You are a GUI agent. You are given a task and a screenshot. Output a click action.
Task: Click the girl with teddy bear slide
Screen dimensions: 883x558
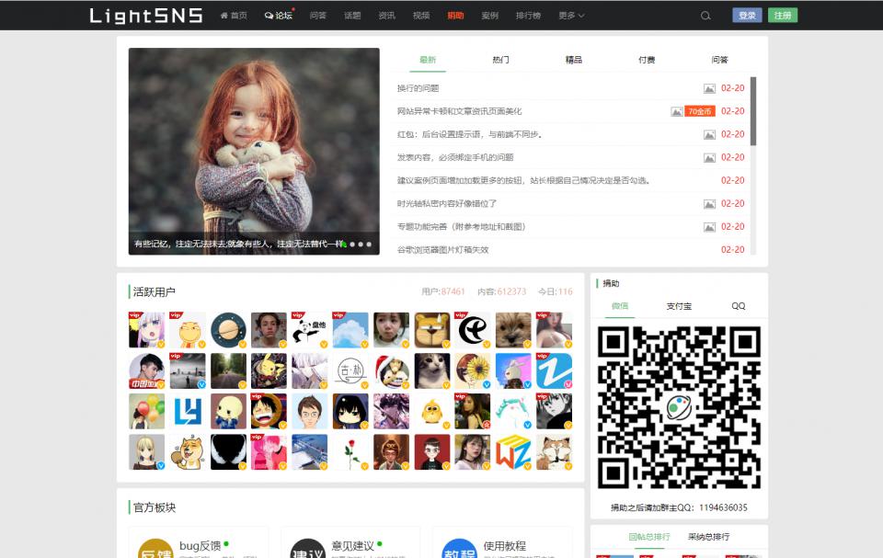pyautogui.click(x=254, y=151)
